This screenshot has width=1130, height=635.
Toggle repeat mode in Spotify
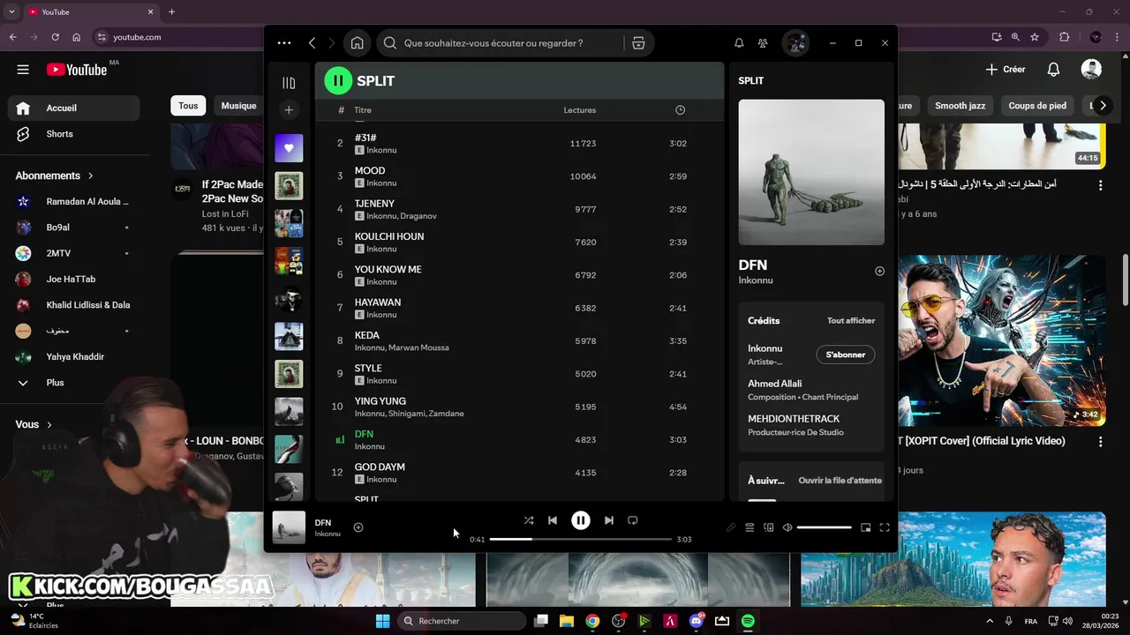[633, 520]
